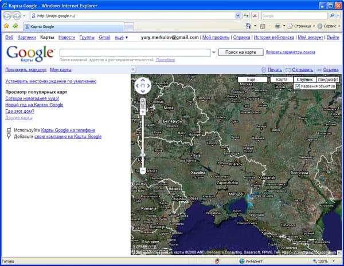
Task: Click the Google toolbar search box
Action: [x=294, y=16]
